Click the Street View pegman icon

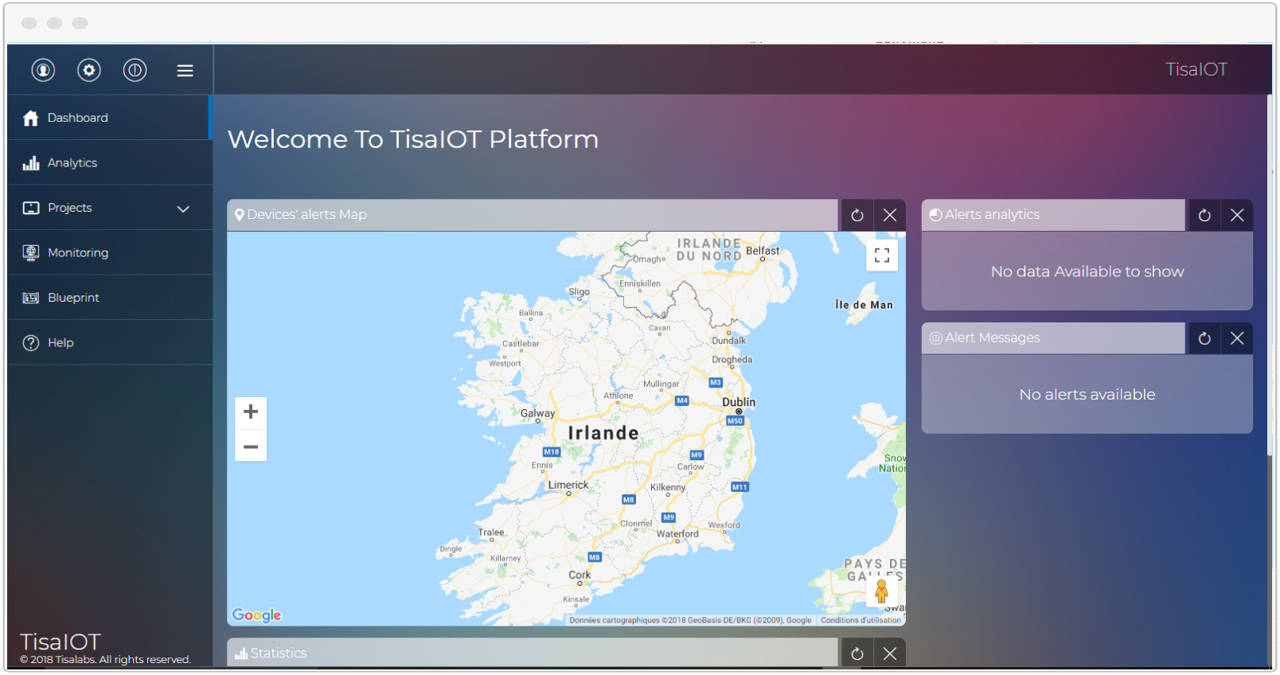pos(881,591)
